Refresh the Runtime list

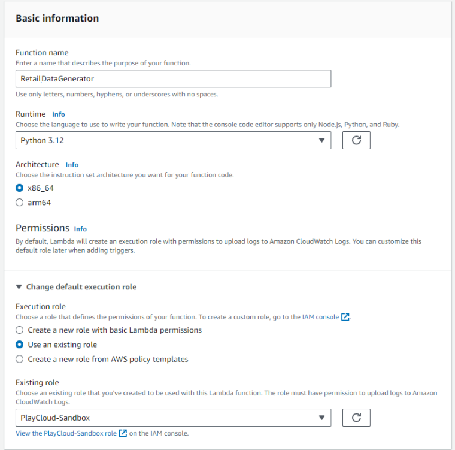[356, 140]
